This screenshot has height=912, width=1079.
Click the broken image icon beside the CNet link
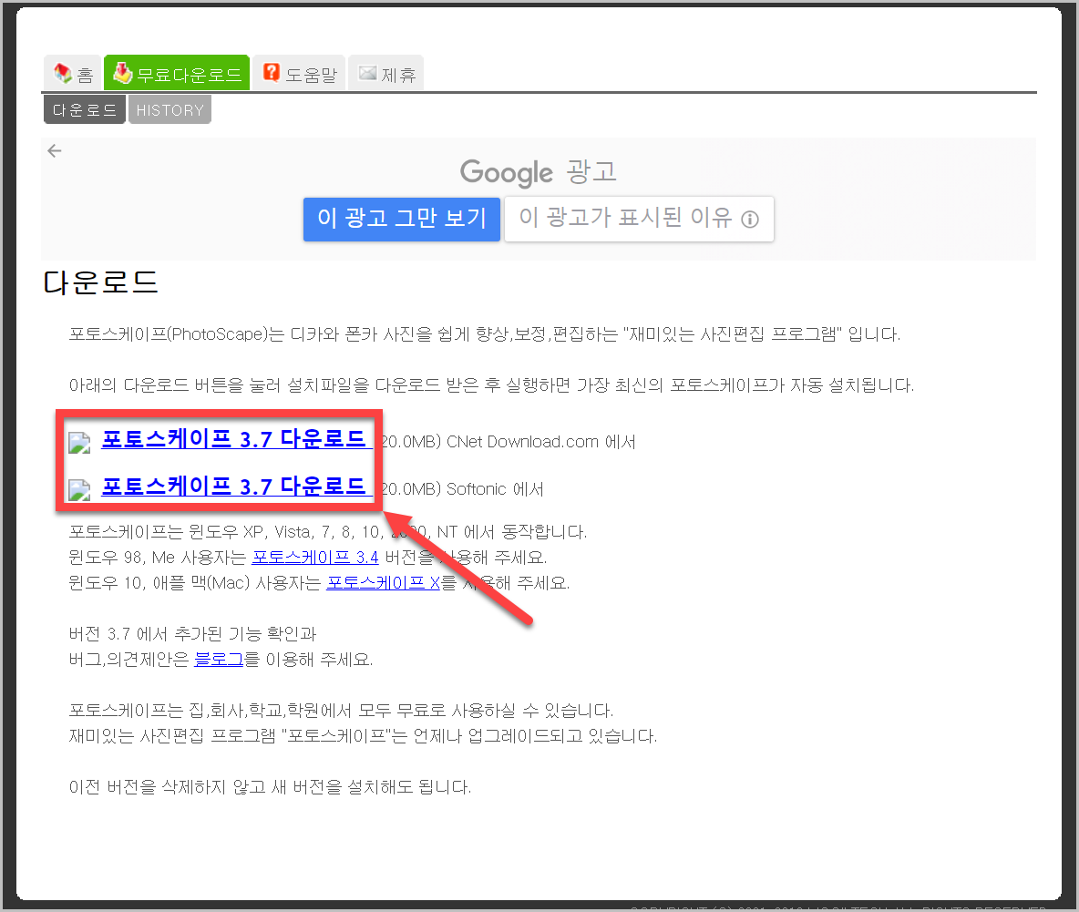[79, 442]
